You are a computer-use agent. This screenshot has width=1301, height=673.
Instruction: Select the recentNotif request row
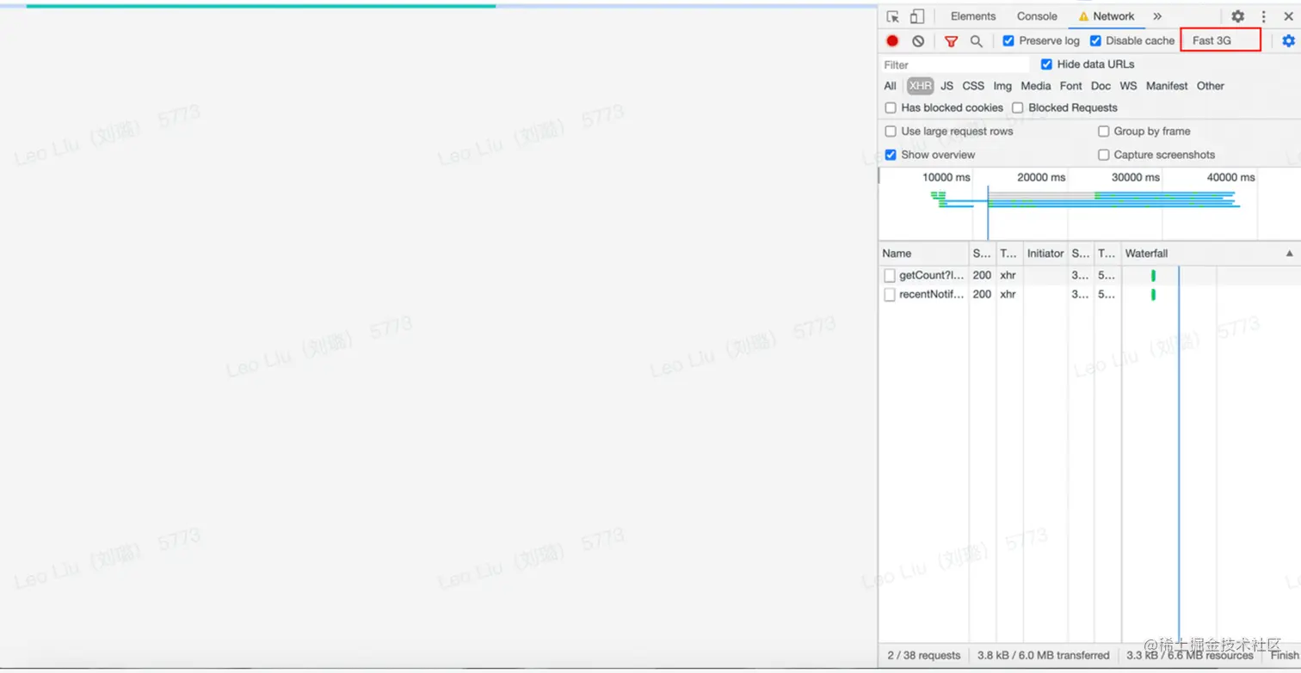(x=1089, y=294)
